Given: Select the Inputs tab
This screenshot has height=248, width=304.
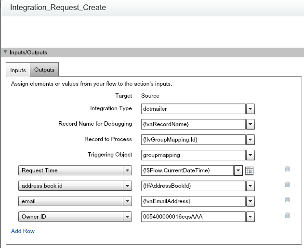Looking at the screenshot, I should [x=18, y=70].
